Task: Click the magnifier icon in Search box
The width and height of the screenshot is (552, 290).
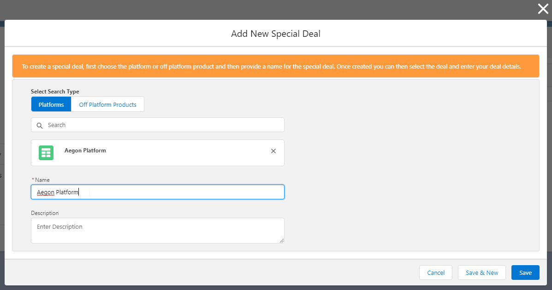Action: [39, 125]
